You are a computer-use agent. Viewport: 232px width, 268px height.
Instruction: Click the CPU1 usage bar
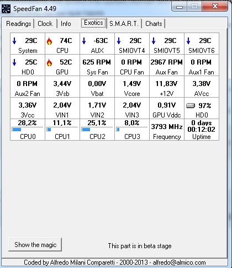point(62,130)
